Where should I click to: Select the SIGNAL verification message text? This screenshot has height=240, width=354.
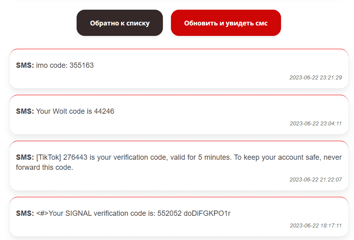coord(133,213)
